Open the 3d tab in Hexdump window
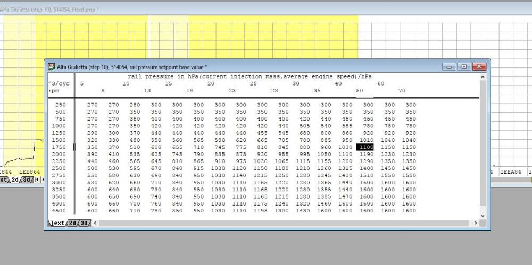The width and height of the screenshot is (532, 265). click(27, 180)
